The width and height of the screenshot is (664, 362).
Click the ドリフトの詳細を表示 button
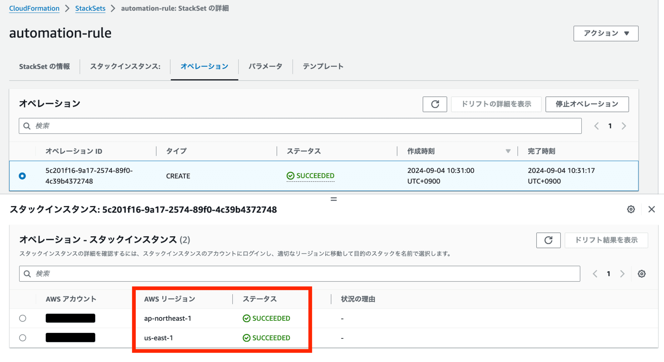tap(496, 104)
